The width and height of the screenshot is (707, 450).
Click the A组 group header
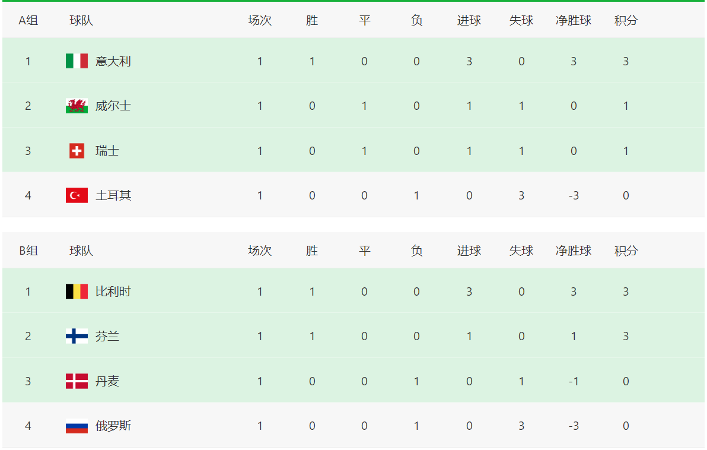tap(28, 21)
